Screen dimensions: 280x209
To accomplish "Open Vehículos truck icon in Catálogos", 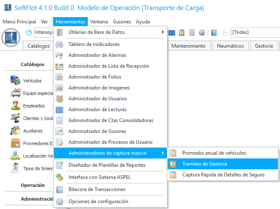I will [x=16, y=81].
